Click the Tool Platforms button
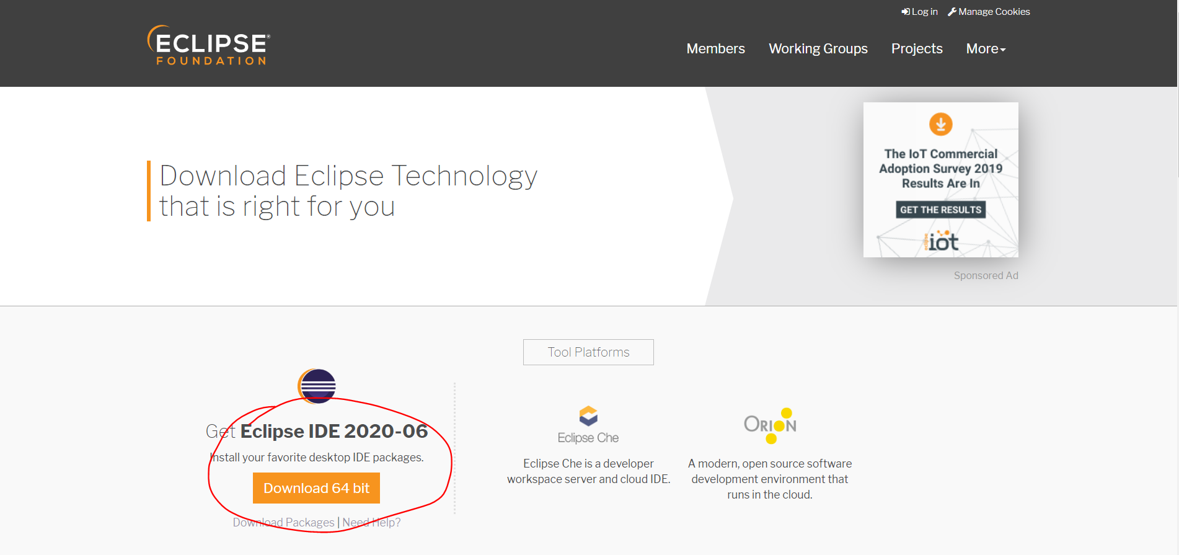The width and height of the screenshot is (1179, 555). (x=588, y=352)
